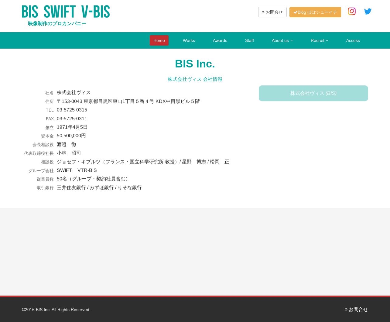The image size is (390, 322).
Task: Click the 株式会社ヴィス 会社情報 subtitle
Action: point(195,79)
